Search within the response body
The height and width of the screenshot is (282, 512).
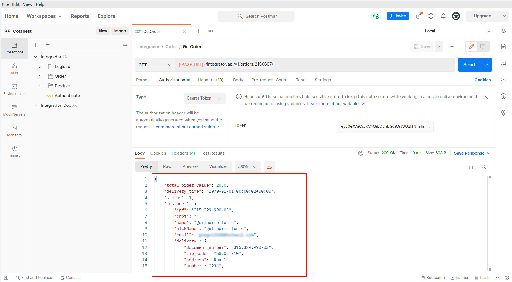point(484,167)
